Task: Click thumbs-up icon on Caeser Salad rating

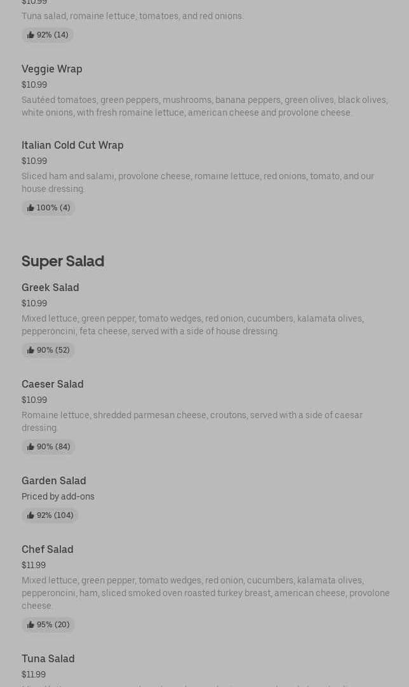Action: coord(30,447)
